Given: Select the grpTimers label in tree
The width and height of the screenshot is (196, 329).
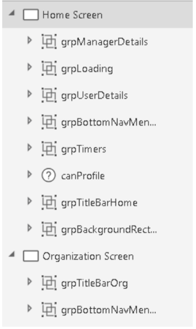Looking at the screenshot, I should point(83,149).
